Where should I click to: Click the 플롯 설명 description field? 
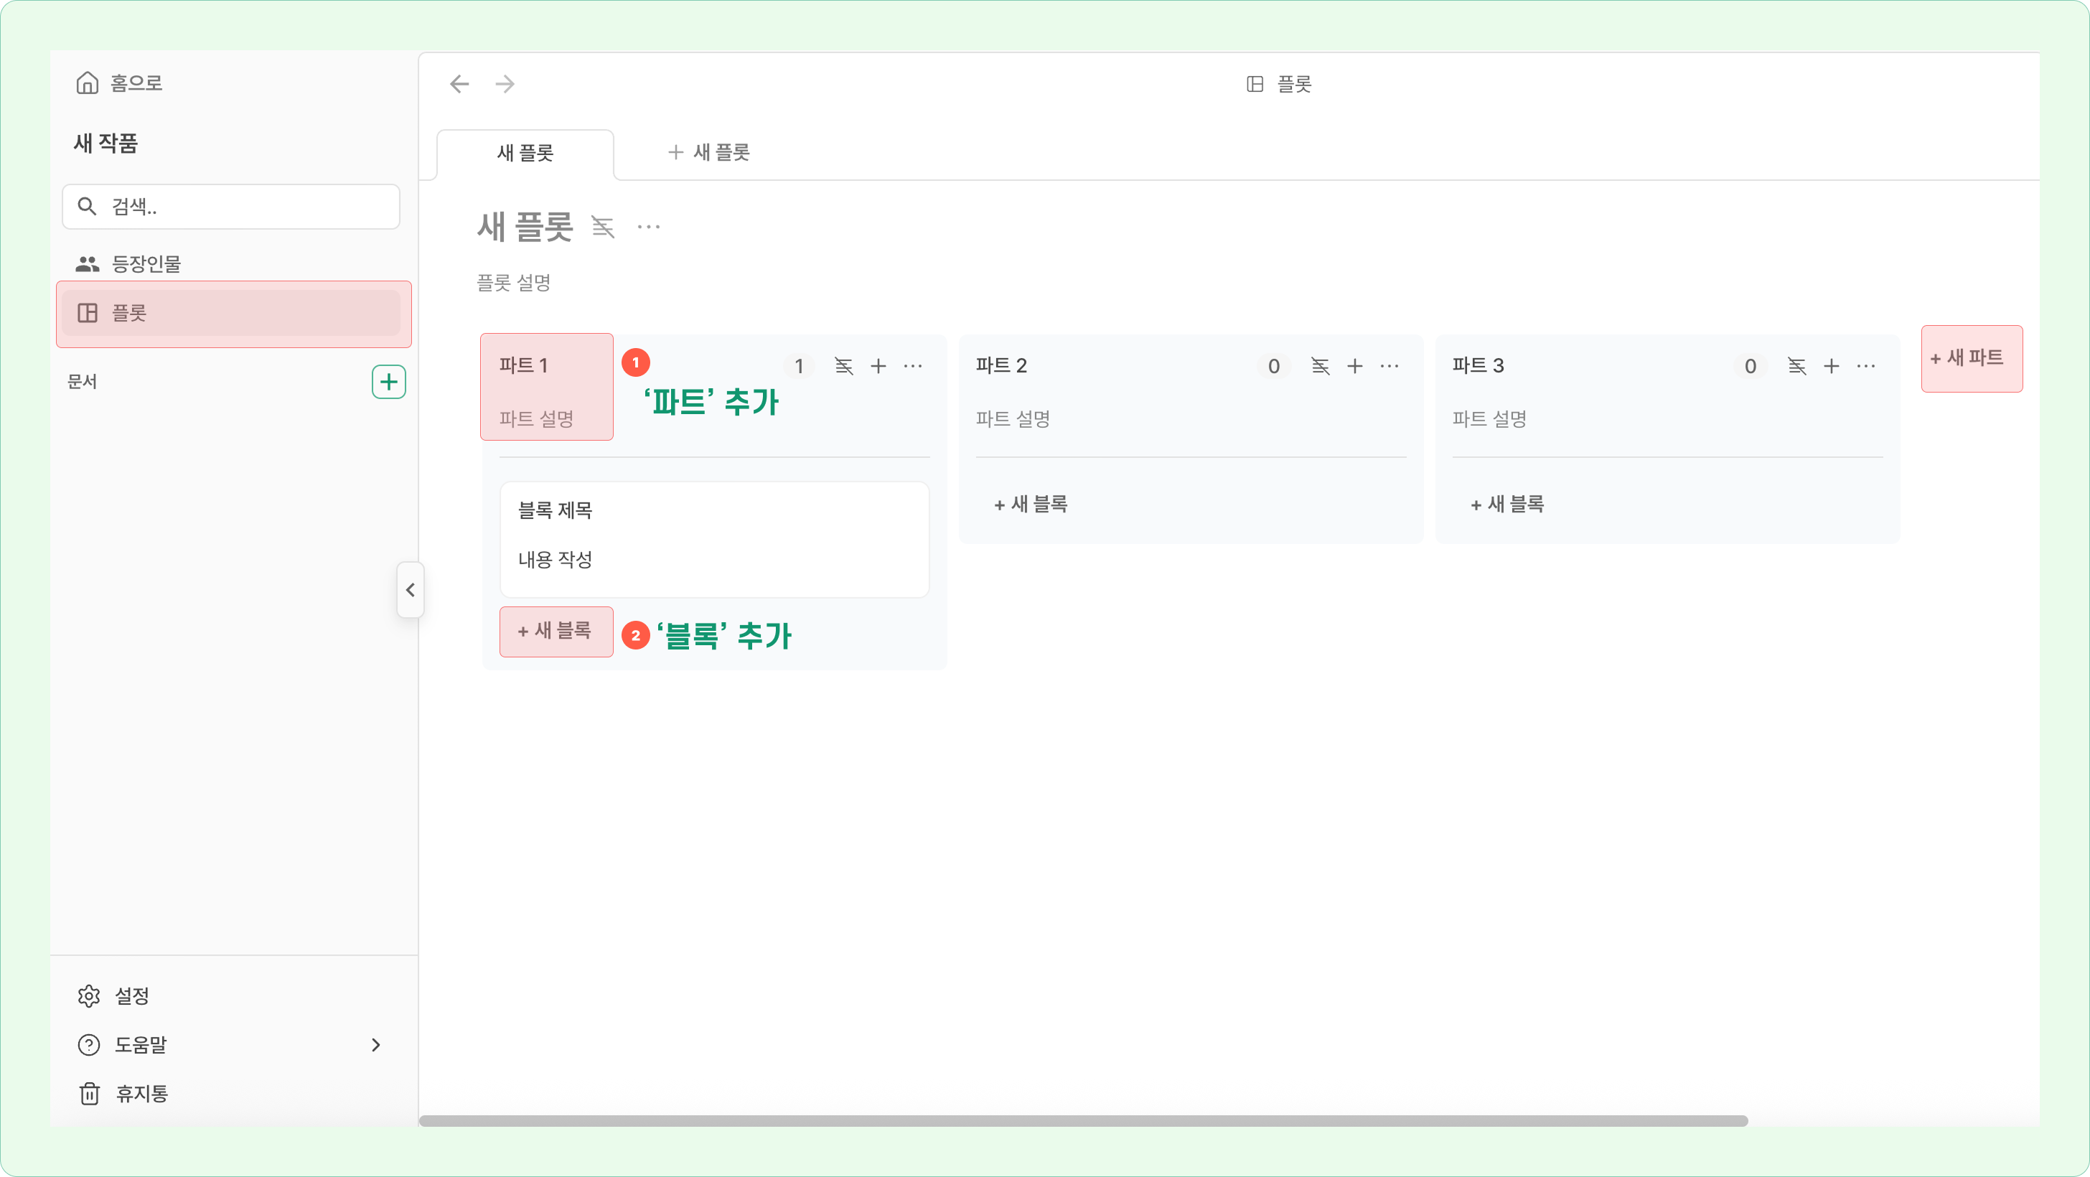pyautogui.click(x=514, y=283)
